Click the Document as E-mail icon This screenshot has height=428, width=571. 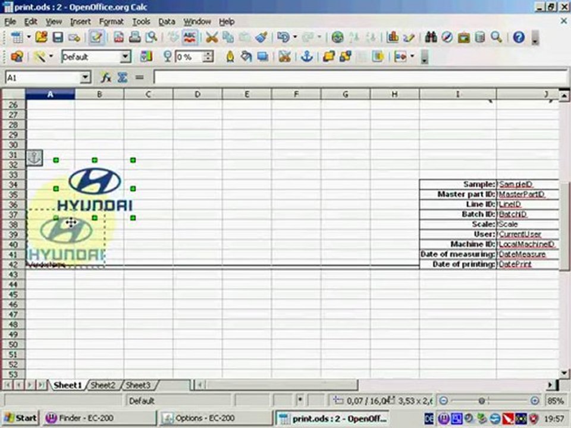(74, 37)
